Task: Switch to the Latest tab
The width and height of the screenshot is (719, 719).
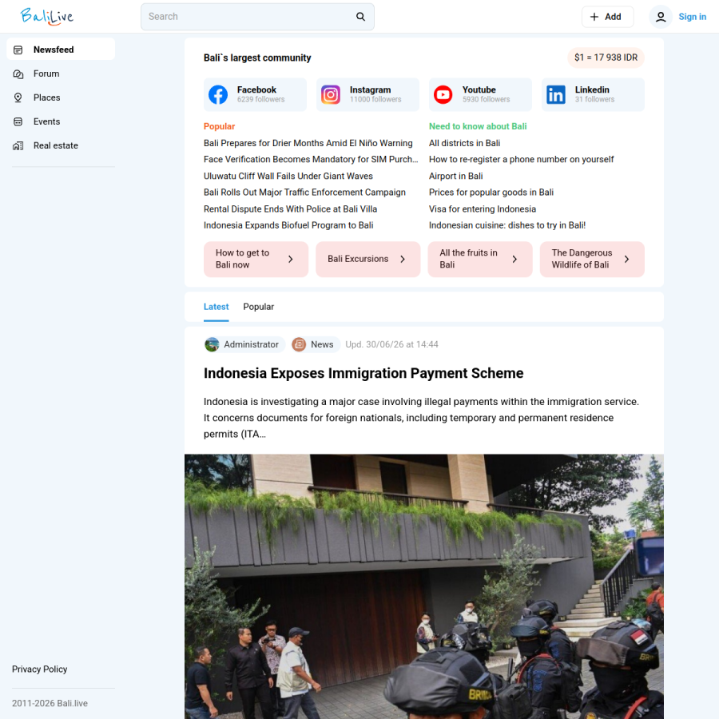Action: pos(216,307)
